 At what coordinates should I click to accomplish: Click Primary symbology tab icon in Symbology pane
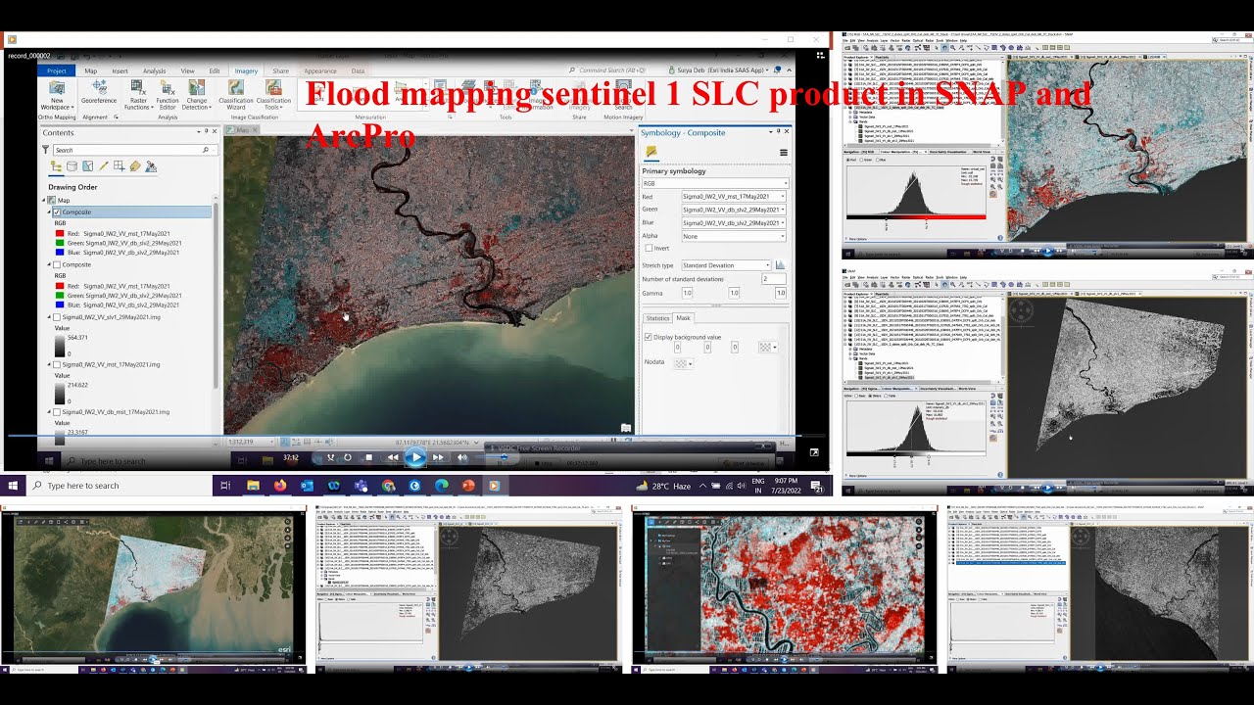point(651,152)
